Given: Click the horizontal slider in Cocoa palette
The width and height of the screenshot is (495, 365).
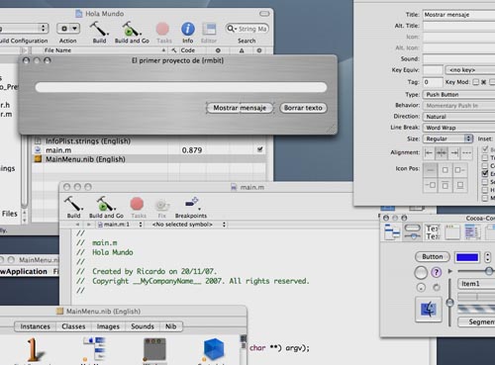Looking at the screenshot, I should pyautogui.click(x=476, y=271).
